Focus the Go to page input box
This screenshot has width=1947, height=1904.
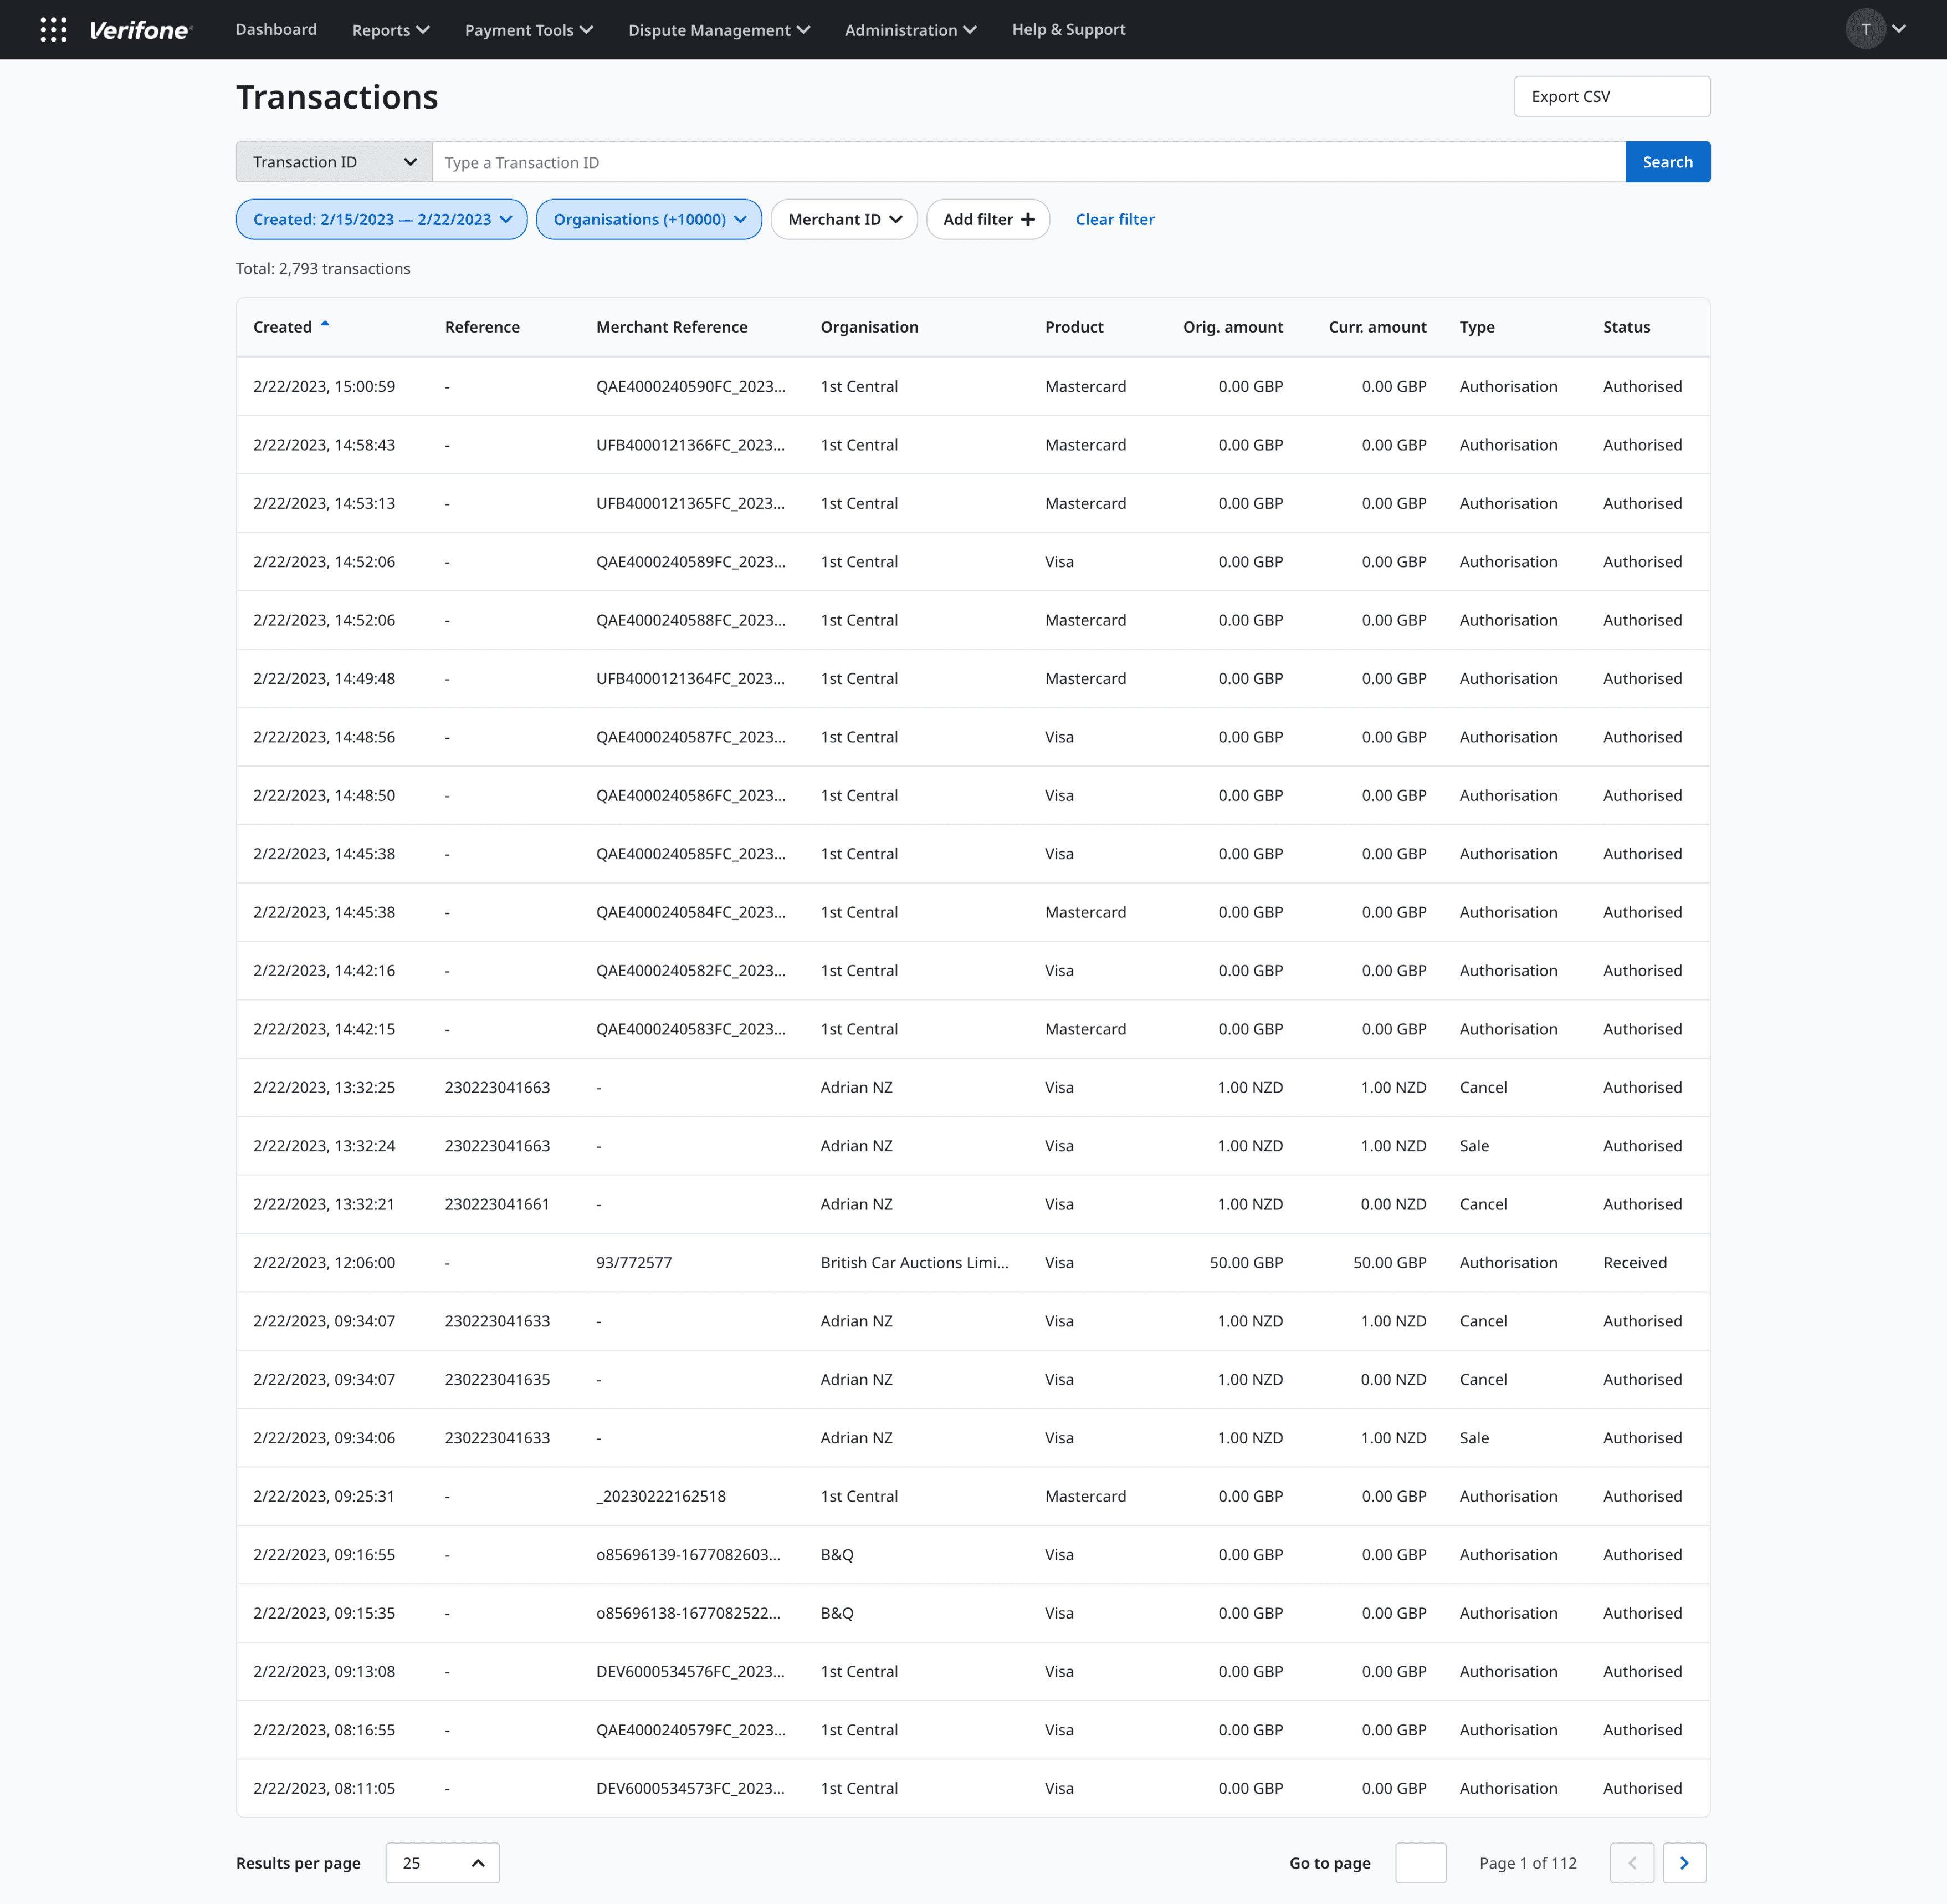tap(1420, 1863)
